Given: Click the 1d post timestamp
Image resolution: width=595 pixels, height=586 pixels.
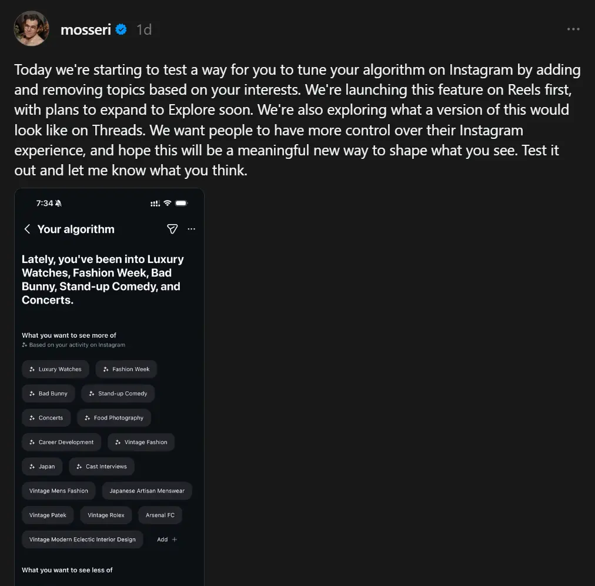Looking at the screenshot, I should [x=144, y=29].
